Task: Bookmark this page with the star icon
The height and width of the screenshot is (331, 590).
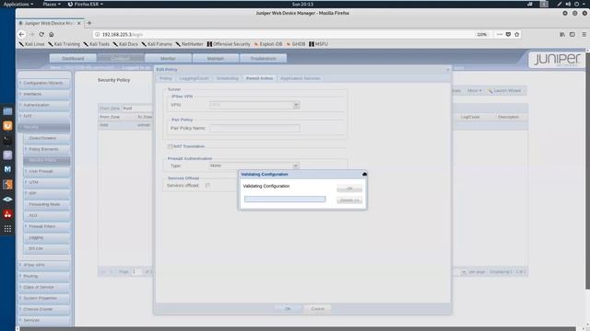Action: pos(516,34)
